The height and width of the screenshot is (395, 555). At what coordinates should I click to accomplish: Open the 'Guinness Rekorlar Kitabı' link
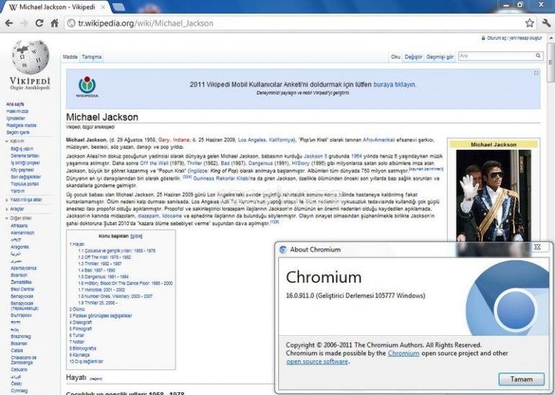(x=221, y=179)
